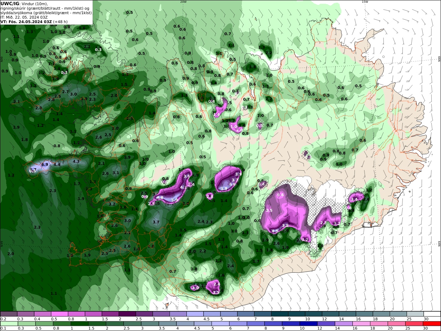Screen dimensions: 441x331
Task: Click the 'IT: Mið. 22. 05. 2024 03Z' line
Action: [x=24, y=17]
